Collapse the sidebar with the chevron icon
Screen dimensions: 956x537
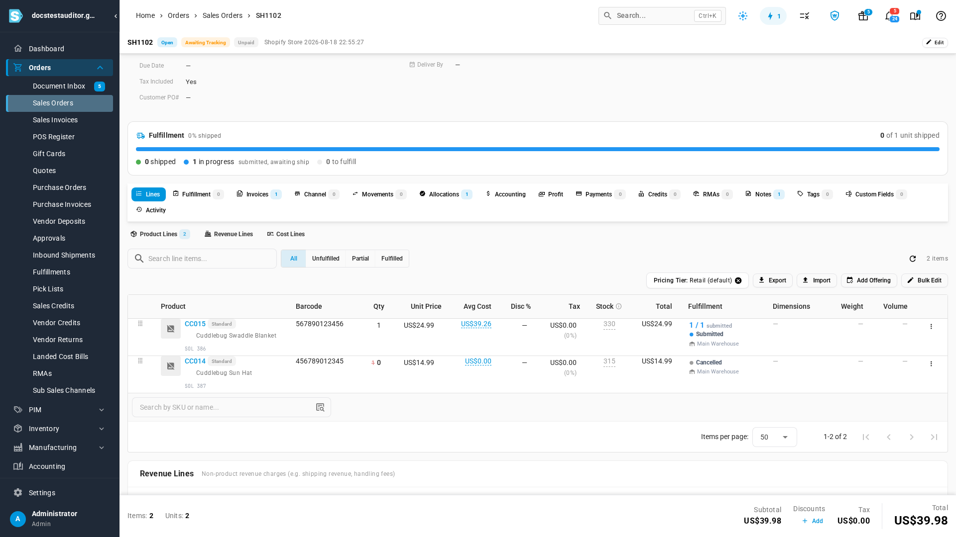(x=116, y=16)
